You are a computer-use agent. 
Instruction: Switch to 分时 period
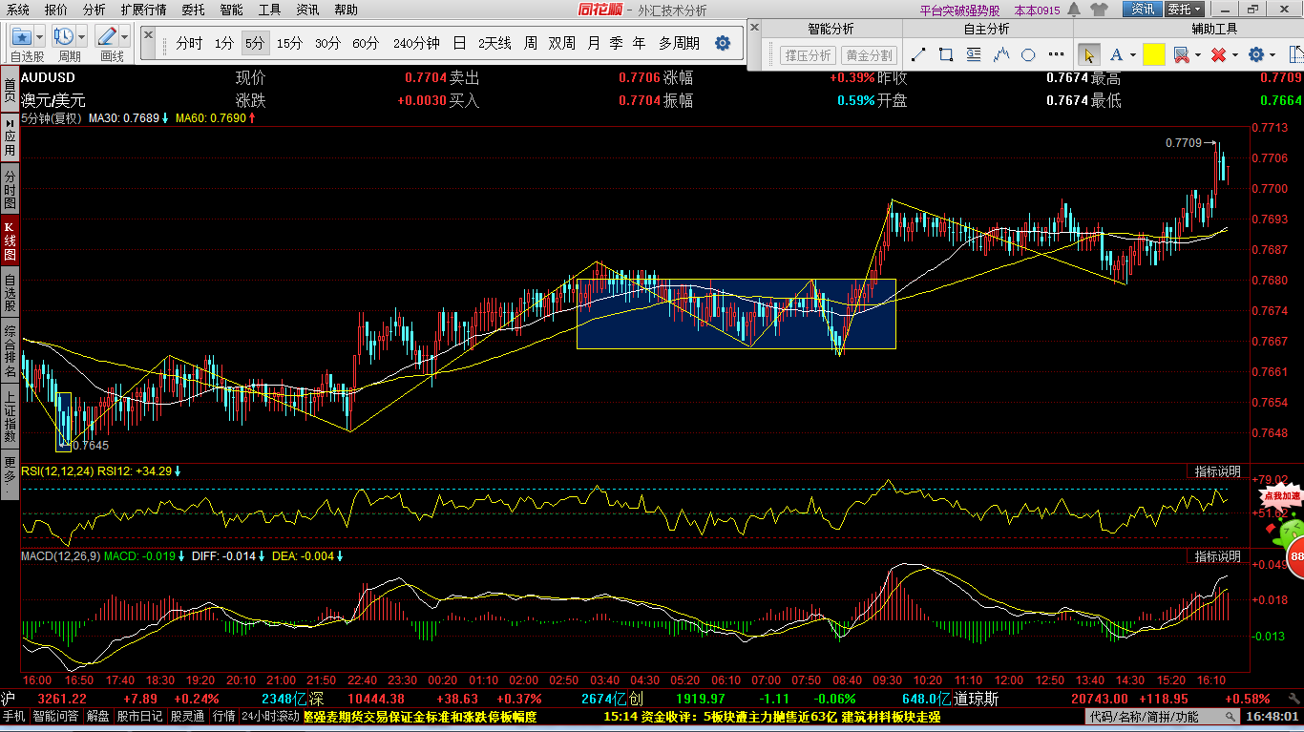coord(189,43)
